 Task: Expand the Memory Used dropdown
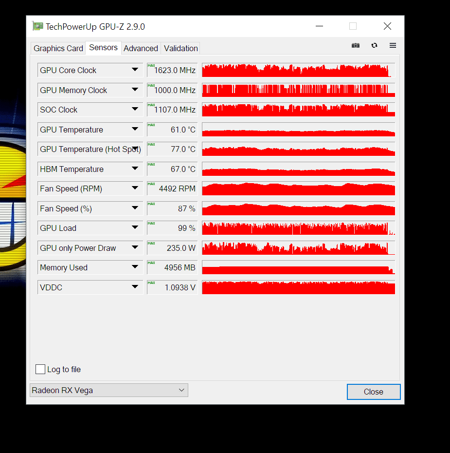(x=135, y=267)
